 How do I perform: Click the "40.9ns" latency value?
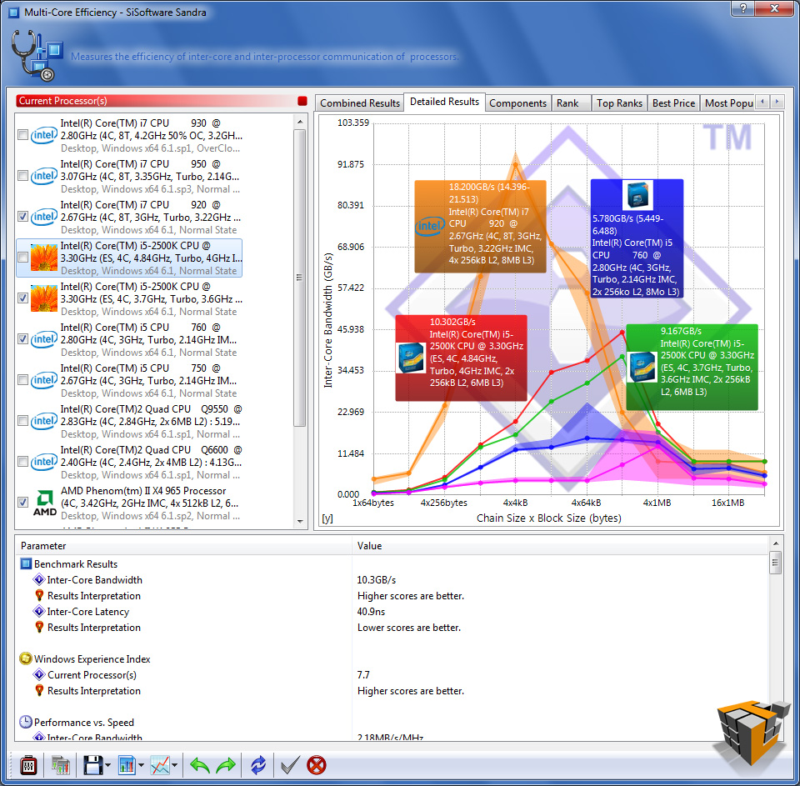(x=371, y=612)
